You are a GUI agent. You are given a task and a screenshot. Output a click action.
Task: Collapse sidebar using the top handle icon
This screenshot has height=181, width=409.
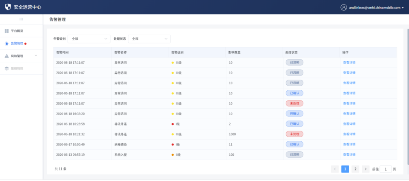click(x=21, y=19)
